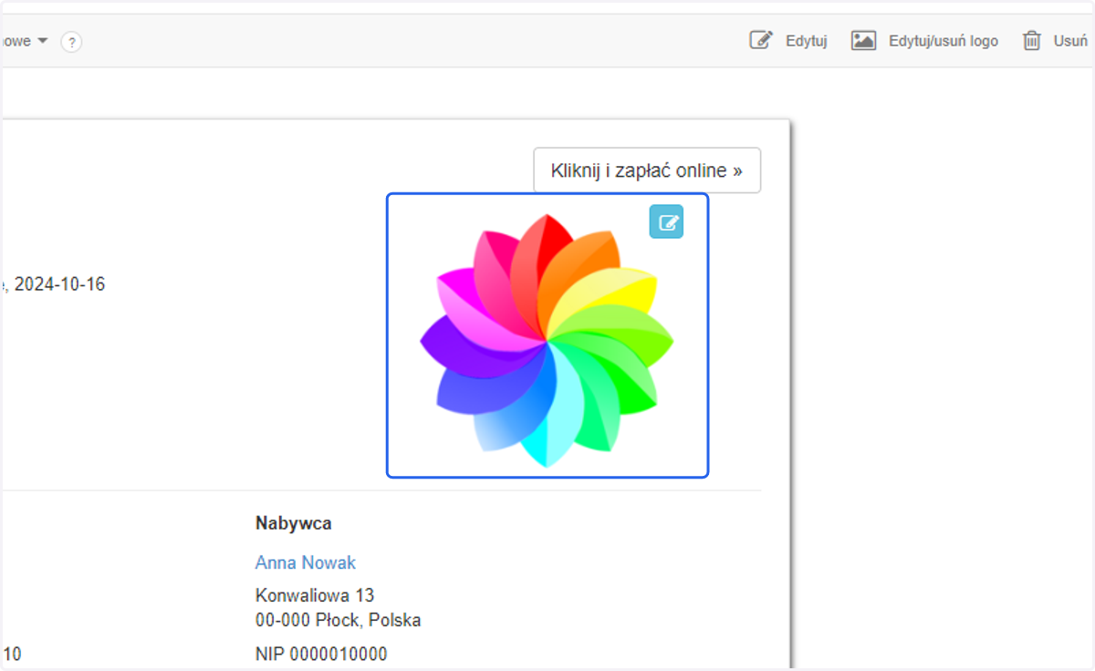Open the Anna Nowak buyer link
This screenshot has width=1095, height=671.
click(306, 563)
